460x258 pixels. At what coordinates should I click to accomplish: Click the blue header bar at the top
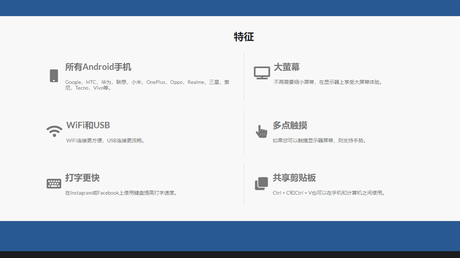click(x=230, y=8)
